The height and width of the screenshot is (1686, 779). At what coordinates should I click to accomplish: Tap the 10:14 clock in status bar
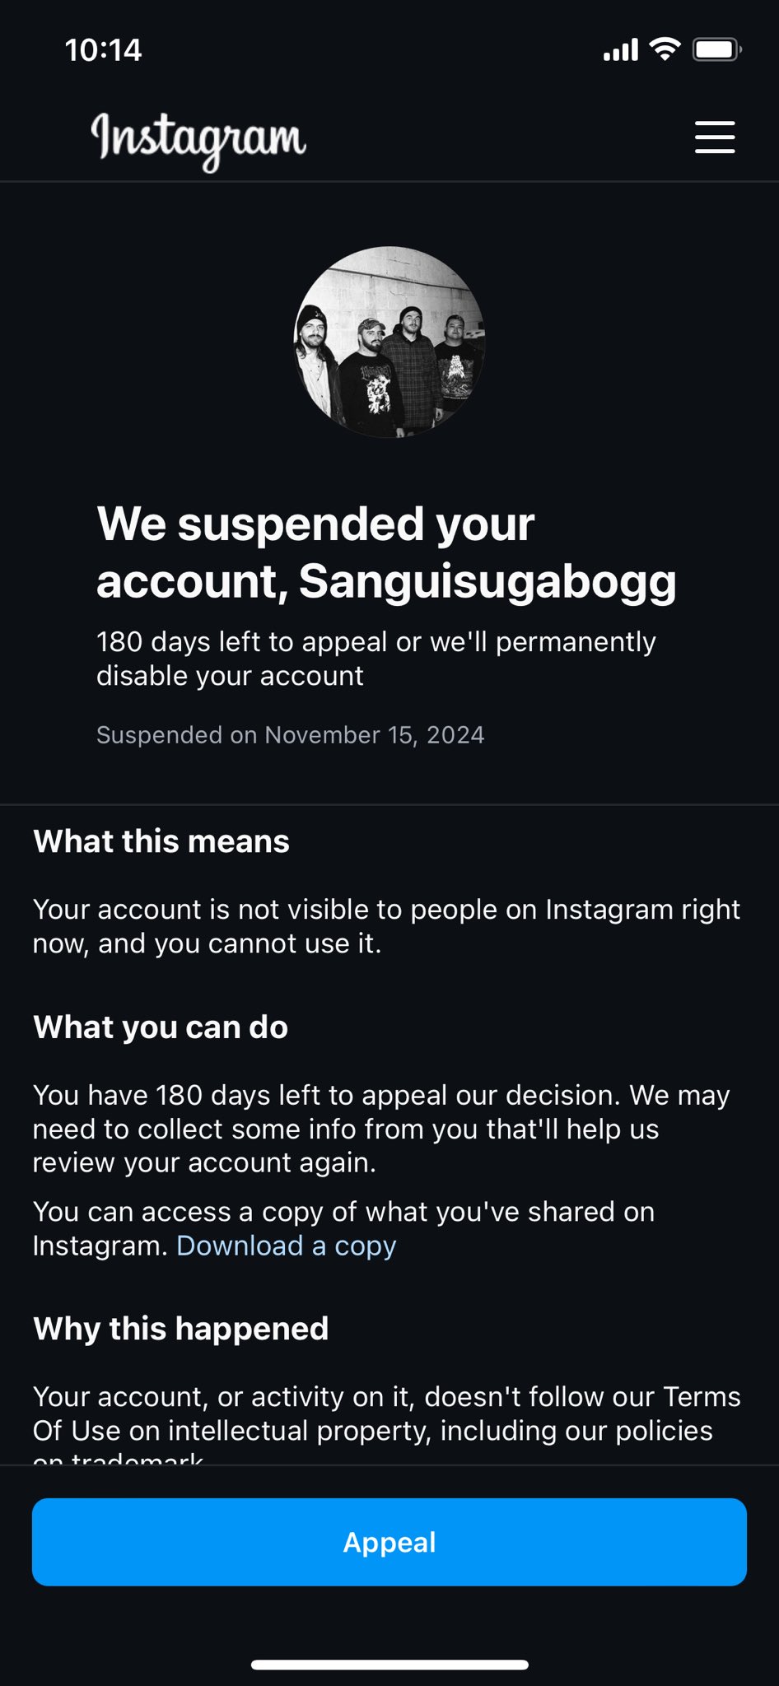click(x=104, y=50)
